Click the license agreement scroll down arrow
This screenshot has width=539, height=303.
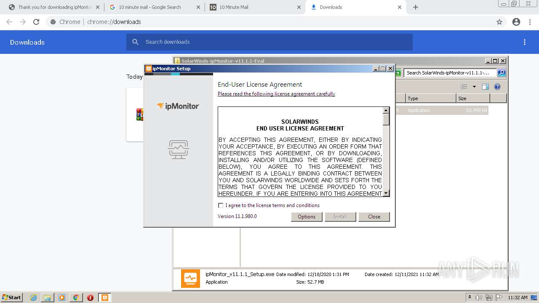pyautogui.click(x=386, y=193)
